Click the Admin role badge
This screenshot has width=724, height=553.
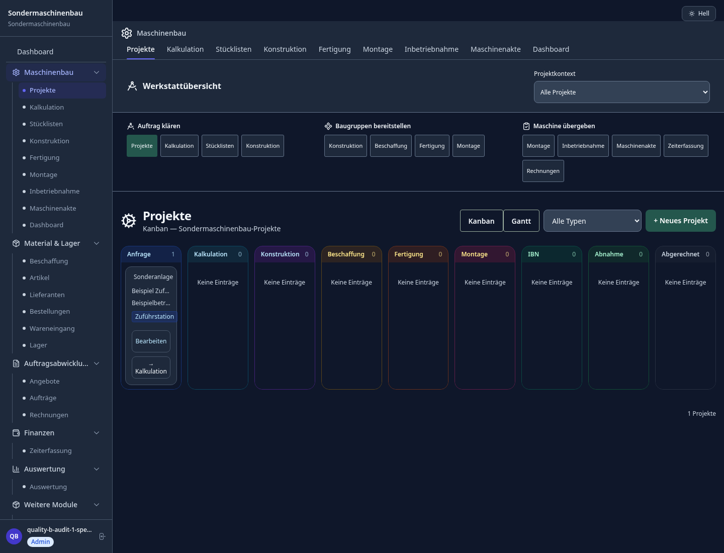(41, 542)
